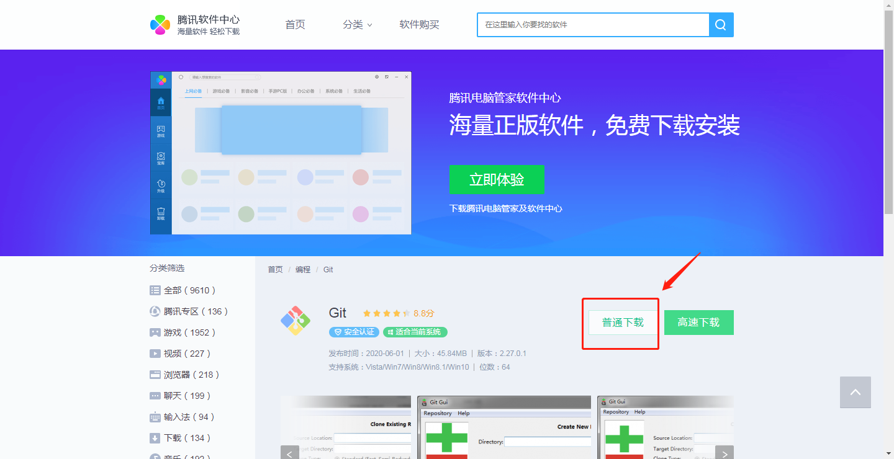Click the 支持系统 Vista/Win7/Win8/Win8.1/Win10 text
The image size is (894, 459).
tap(399, 367)
